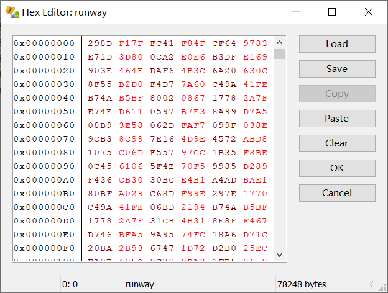Click hex word F84F
Viewport: 388px width, 293px height.
(x=193, y=43)
